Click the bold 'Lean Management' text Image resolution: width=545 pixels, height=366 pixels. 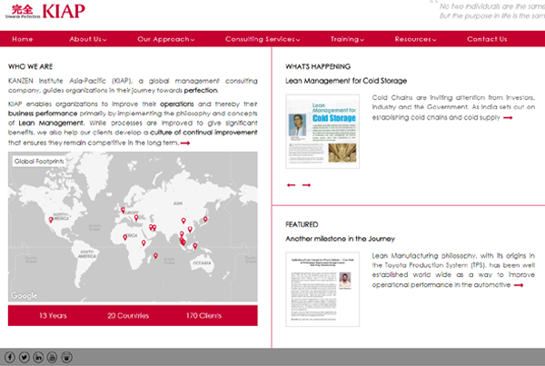[51, 123]
